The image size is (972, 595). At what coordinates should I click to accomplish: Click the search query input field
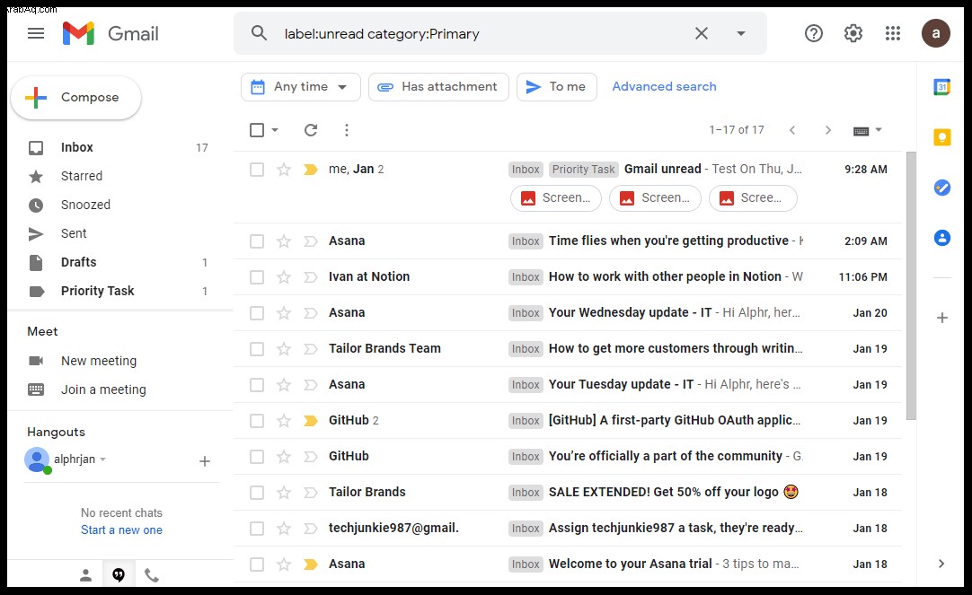(483, 33)
